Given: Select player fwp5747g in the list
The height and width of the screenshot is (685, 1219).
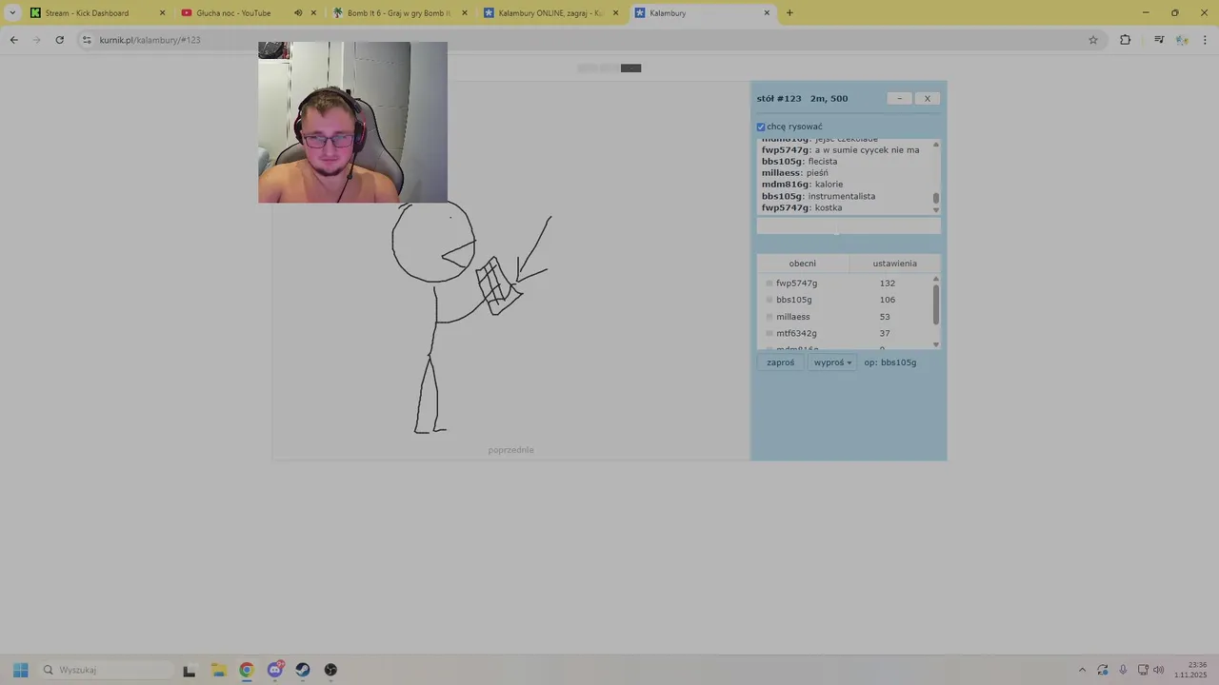Looking at the screenshot, I should point(796,284).
